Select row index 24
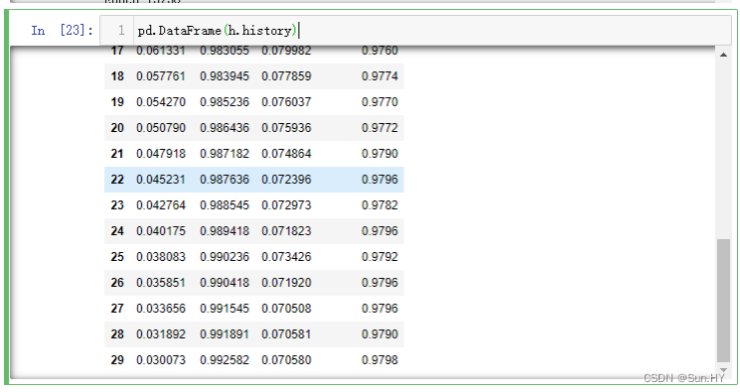Viewport: 740px width, 392px height. (x=117, y=231)
